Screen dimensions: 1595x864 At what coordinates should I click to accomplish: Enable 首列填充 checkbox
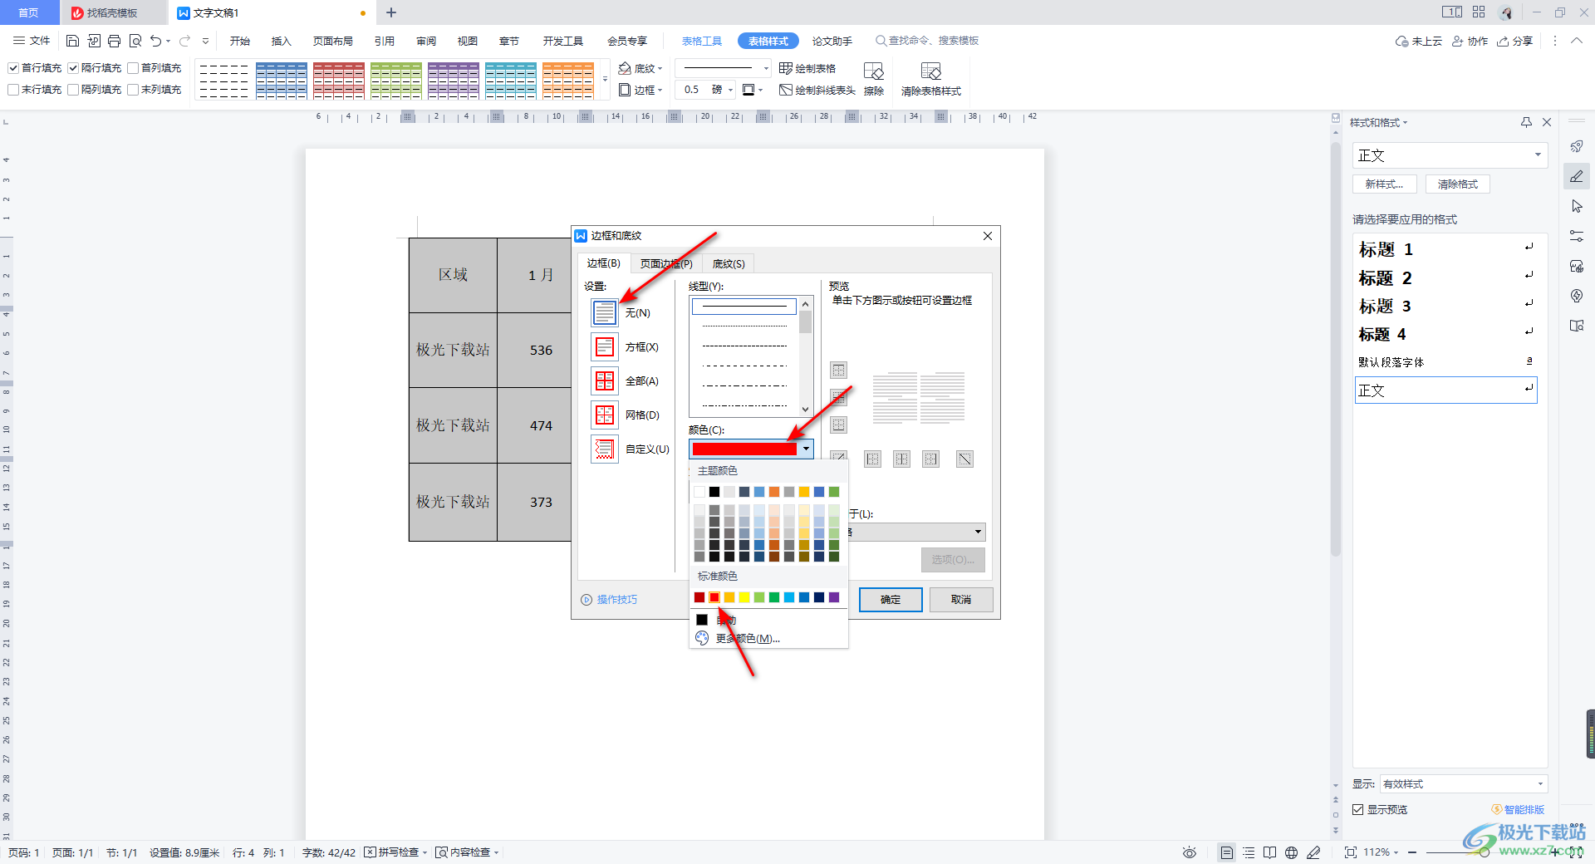point(133,68)
